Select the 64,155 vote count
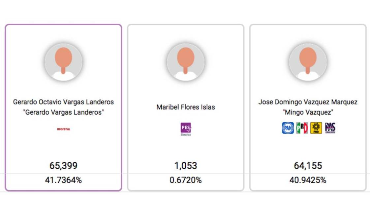 click(x=308, y=165)
